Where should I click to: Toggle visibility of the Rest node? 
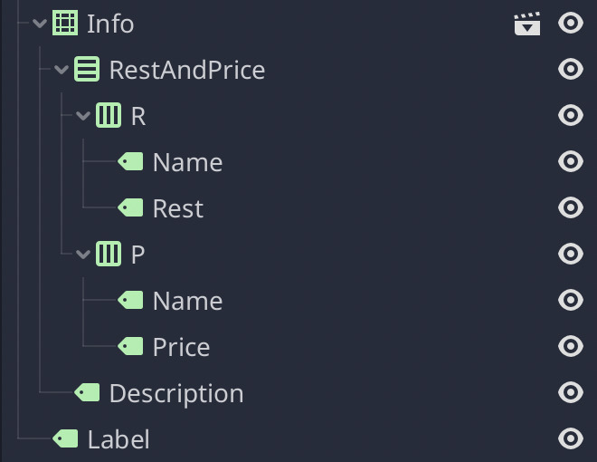point(571,207)
